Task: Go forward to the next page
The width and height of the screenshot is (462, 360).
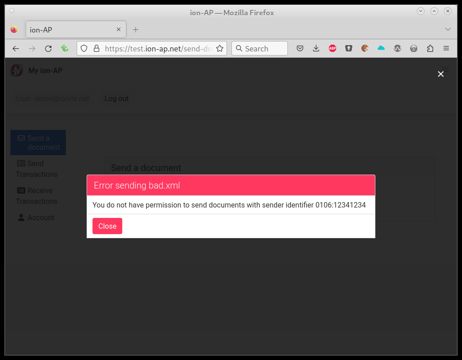Action: tap(32, 49)
